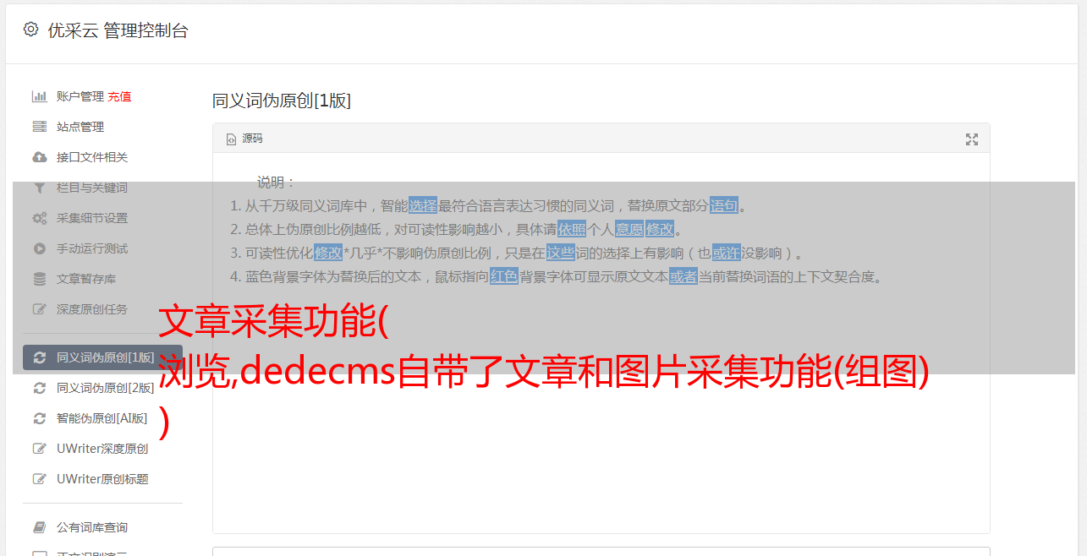Click the gear icon beside 优采云 管理控制台
The height and width of the screenshot is (556, 1087).
[30, 30]
